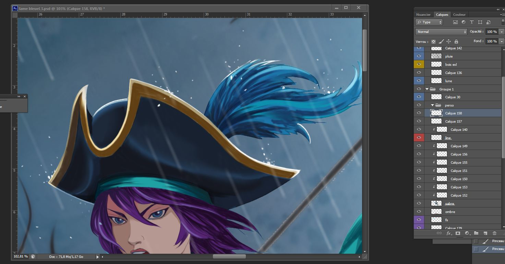Select the Calque 157 layer
The image size is (505, 264).
[x=453, y=122]
